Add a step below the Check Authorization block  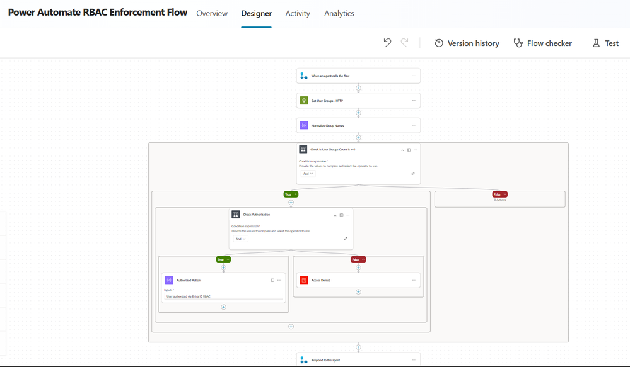click(x=291, y=327)
